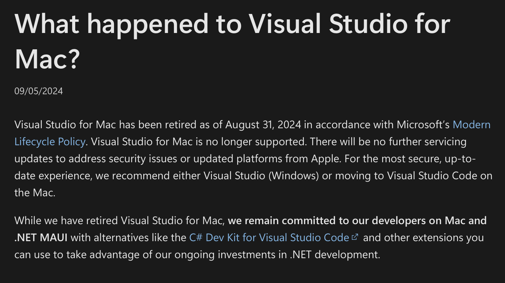Click the external link icon after C# Dev Kit

(355, 237)
